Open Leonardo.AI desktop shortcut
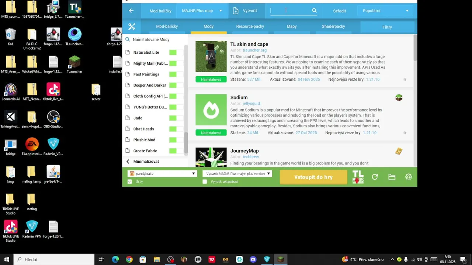Viewport: 472px width, 265px height. click(10, 92)
